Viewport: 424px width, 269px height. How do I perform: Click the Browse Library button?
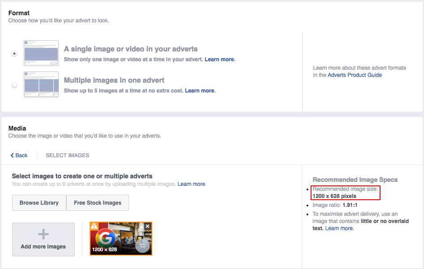tap(39, 203)
